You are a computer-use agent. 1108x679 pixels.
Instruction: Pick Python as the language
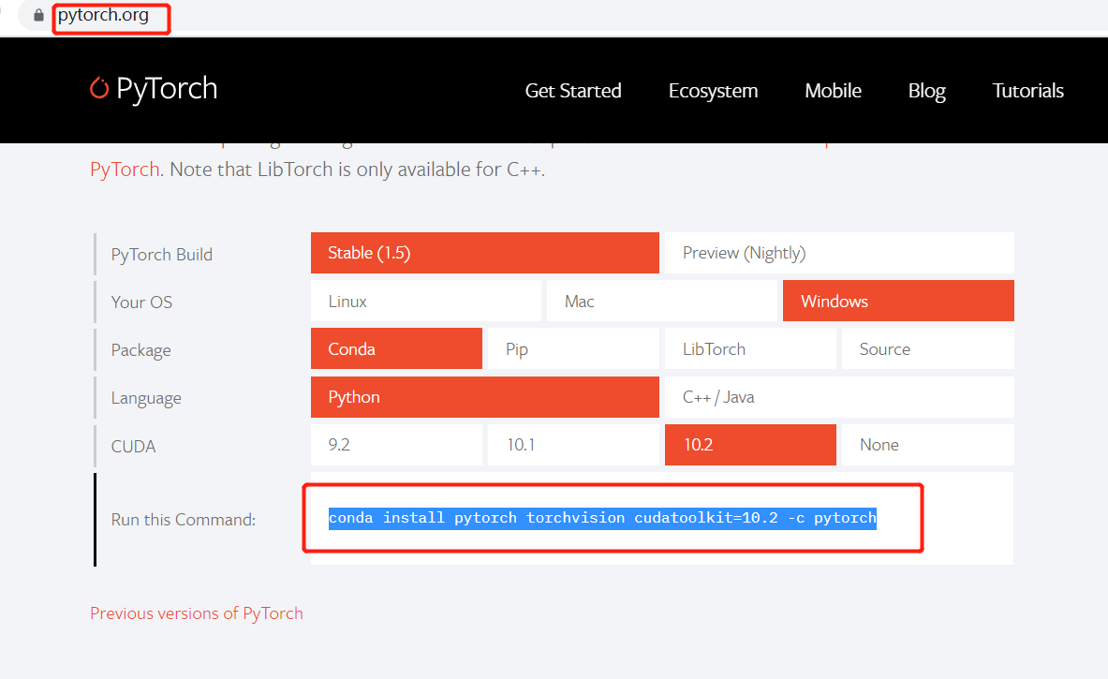485,397
